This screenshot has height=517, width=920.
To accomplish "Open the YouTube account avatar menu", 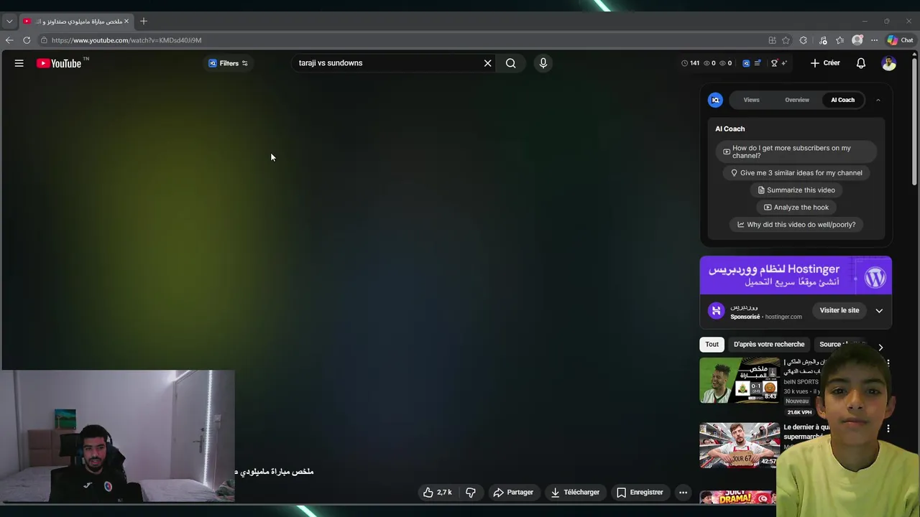I will pyautogui.click(x=889, y=63).
